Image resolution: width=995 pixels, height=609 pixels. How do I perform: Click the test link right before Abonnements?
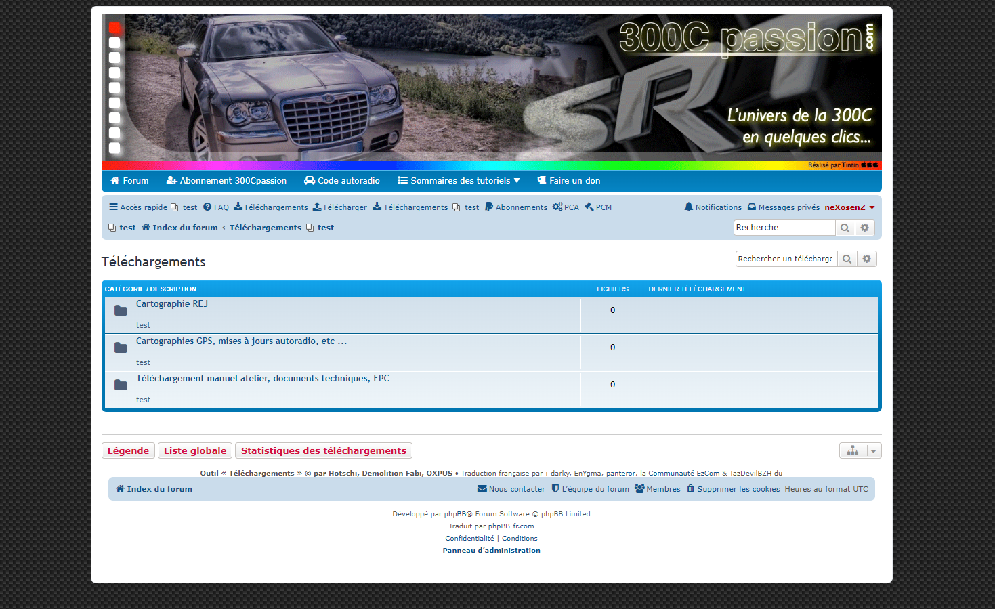coord(466,207)
